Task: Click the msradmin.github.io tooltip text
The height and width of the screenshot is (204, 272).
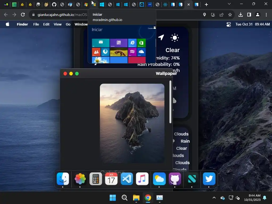Action: point(107,20)
